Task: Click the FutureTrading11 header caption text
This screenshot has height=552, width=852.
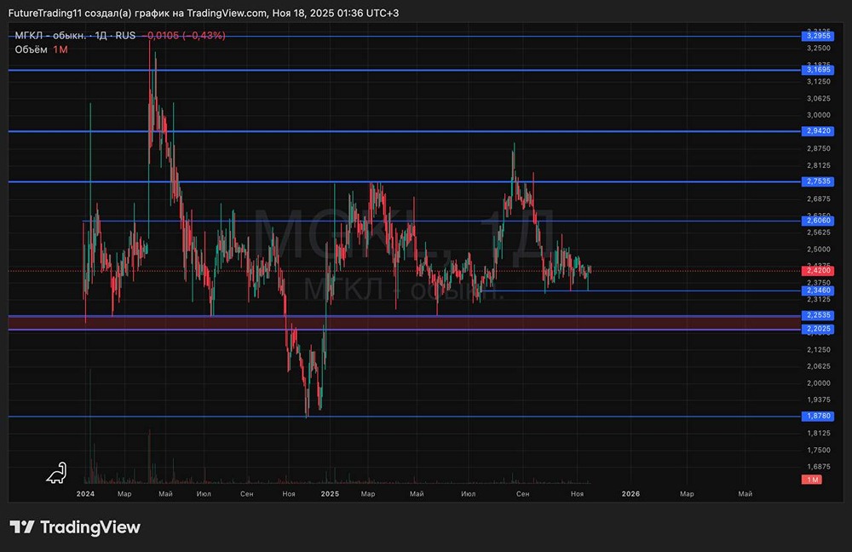Action: tap(204, 13)
